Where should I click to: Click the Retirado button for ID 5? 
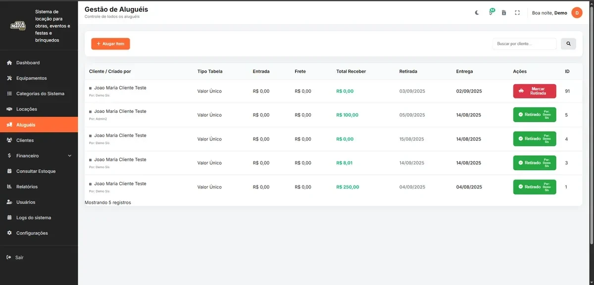pyautogui.click(x=535, y=115)
